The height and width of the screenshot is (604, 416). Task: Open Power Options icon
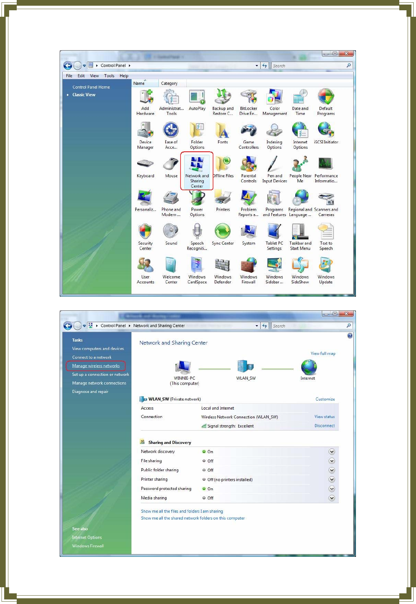[x=197, y=203]
